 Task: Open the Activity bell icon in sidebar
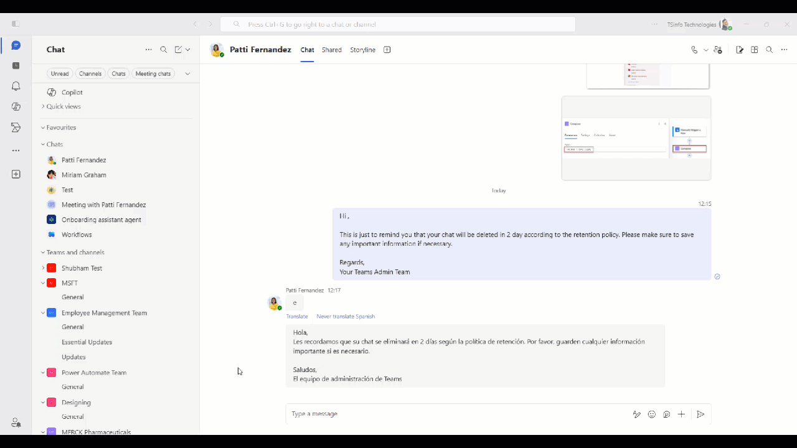tap(16, 86)
